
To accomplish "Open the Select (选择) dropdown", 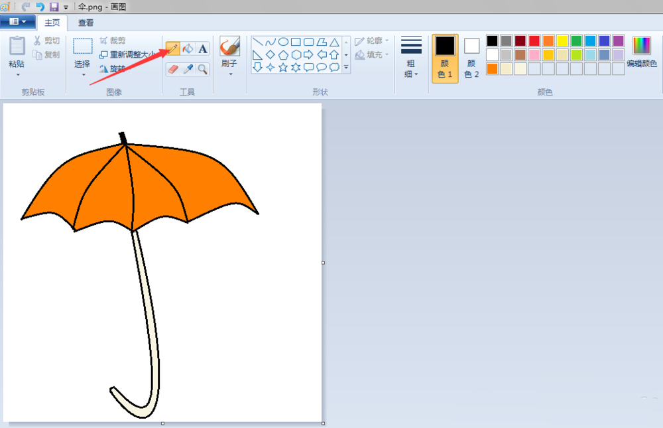I will [x=83, y=74].
